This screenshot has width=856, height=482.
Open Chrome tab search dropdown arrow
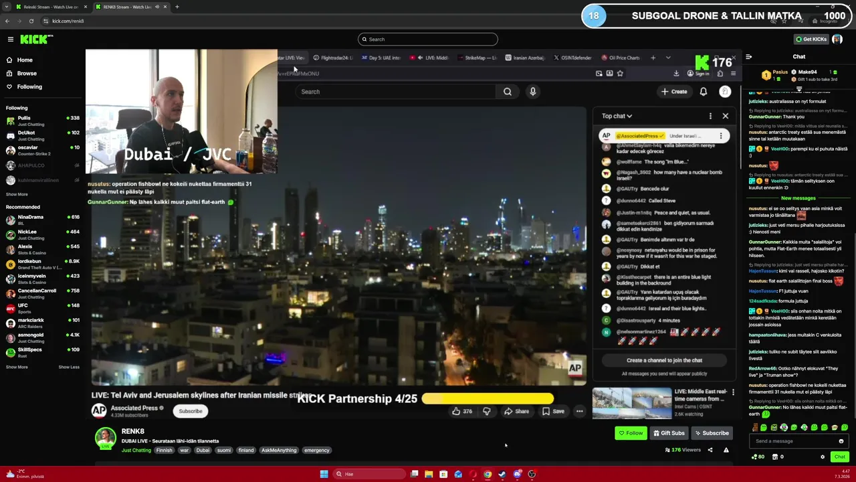point(5,7)
